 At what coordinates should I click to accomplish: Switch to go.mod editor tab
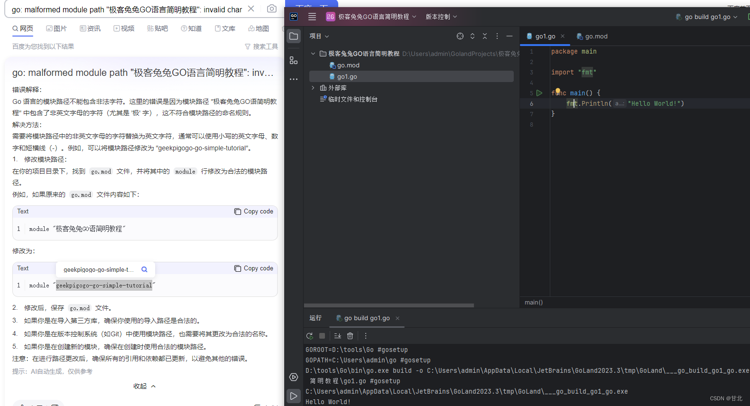point(592,36)
